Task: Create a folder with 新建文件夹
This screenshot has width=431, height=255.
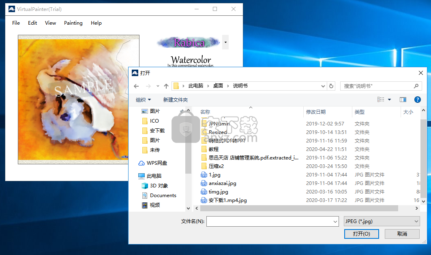Action: (x=175, y=100)
